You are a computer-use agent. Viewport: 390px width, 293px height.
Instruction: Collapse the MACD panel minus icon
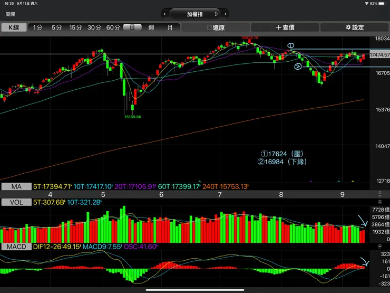(380, 247)
